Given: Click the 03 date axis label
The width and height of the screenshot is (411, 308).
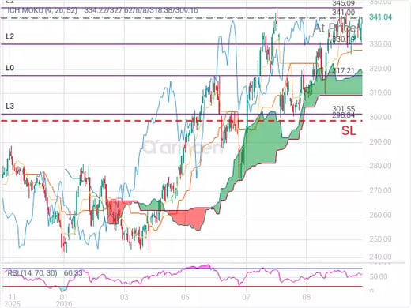Looking at the screenshot, I should point(124,298).
